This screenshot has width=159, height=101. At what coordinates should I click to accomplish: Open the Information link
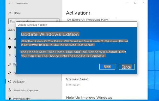point(73,85)
